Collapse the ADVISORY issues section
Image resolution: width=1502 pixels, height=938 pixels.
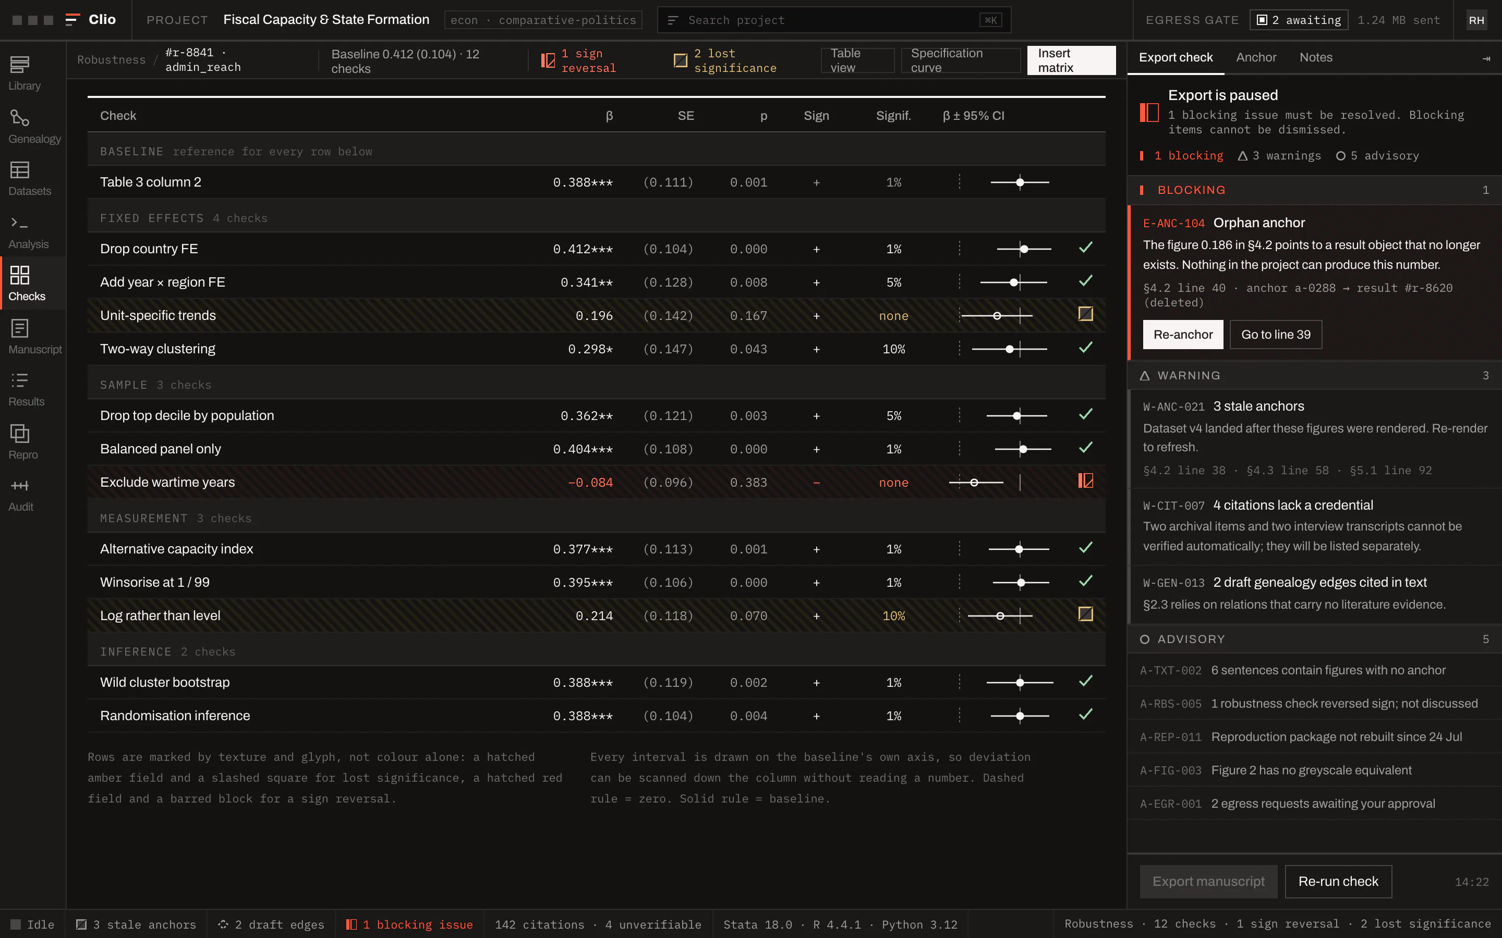[x=1314, y=639]
